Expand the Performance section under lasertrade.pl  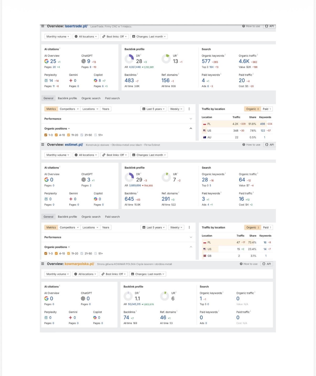click(191, 119)
